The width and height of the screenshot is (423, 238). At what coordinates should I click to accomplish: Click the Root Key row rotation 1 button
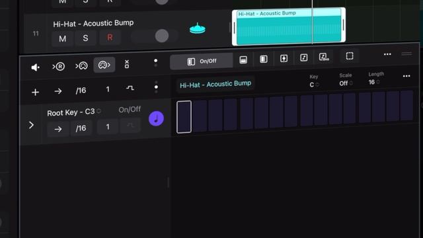click(108, 127)
